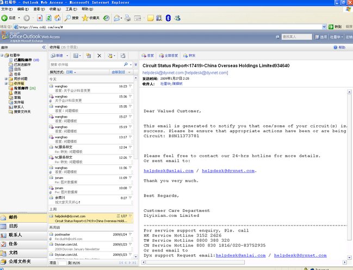Expand the 同步问题 folder tree node
353x270 pixels.
pos(6,79)
